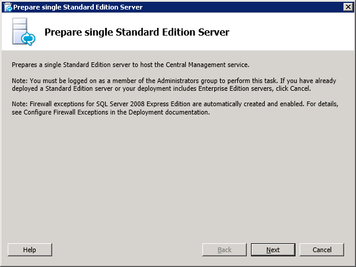Click the phrase deployed a Standard Edition server

62,88
